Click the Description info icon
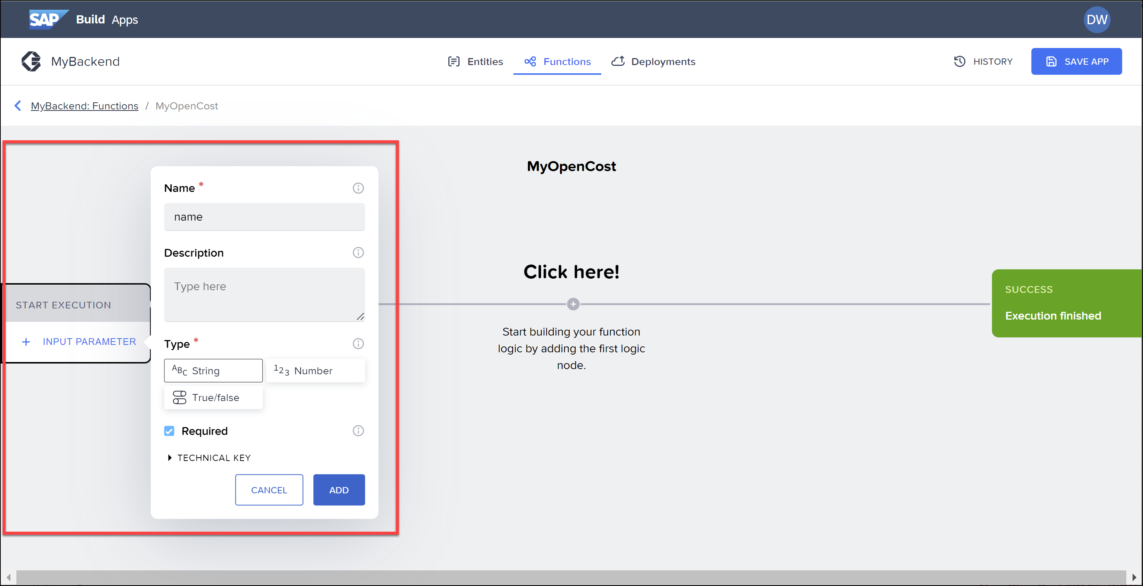Image resolution: width=1143 pixels, height=586 pixels. [x=358, y=252]
